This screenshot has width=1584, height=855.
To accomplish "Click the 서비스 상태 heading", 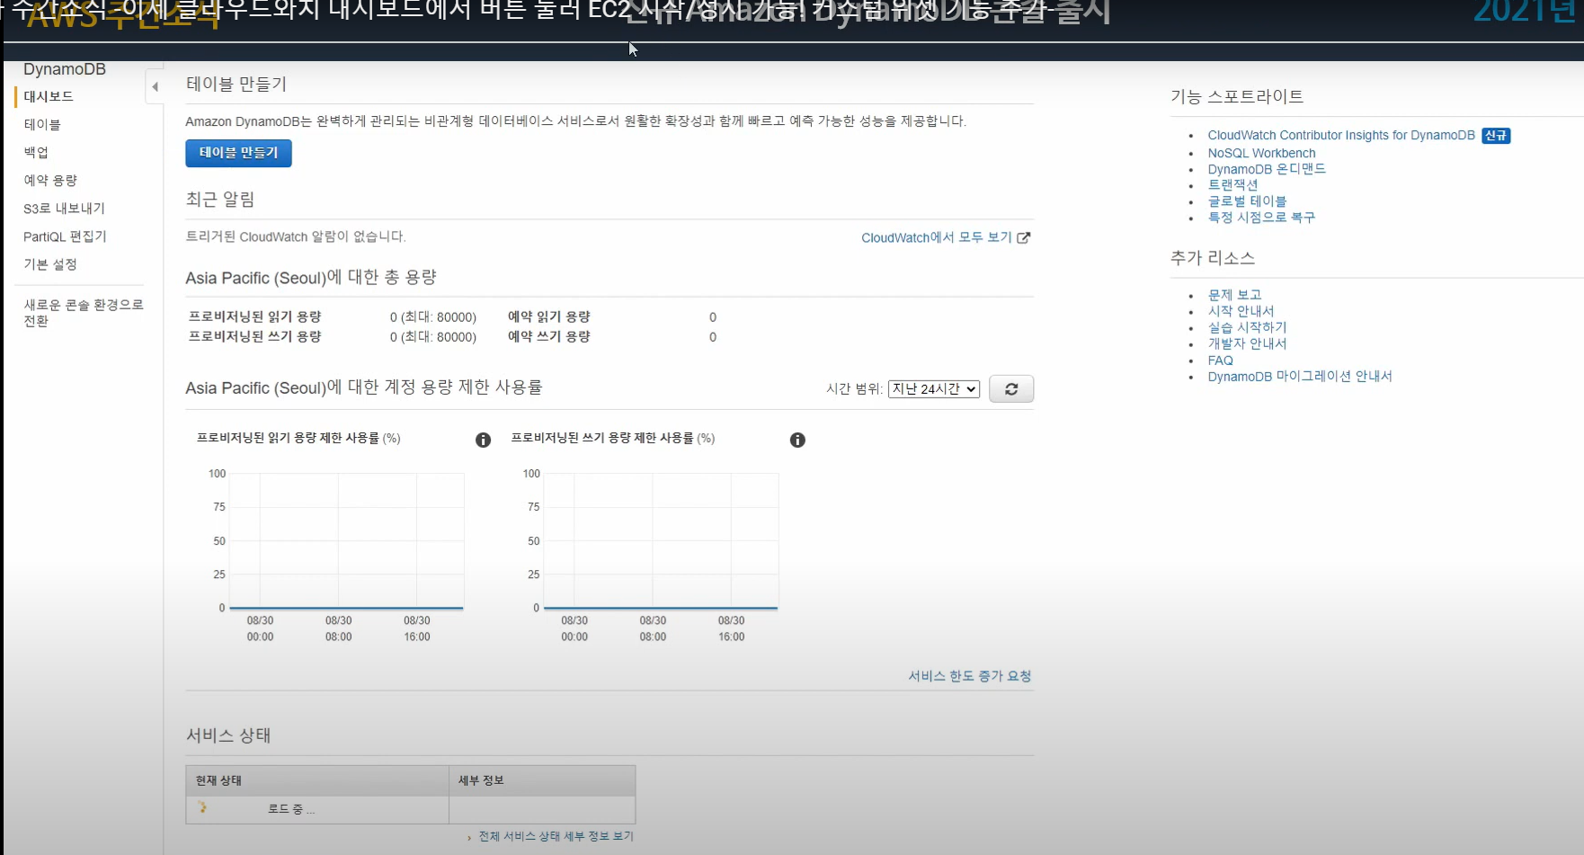I will point(228,735).
